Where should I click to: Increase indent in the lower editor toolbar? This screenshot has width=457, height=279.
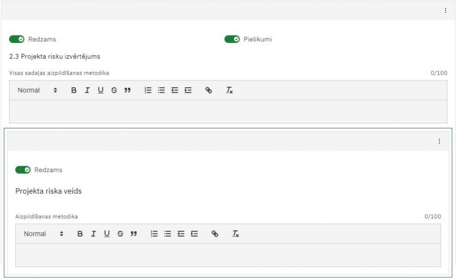pos(194,234)
